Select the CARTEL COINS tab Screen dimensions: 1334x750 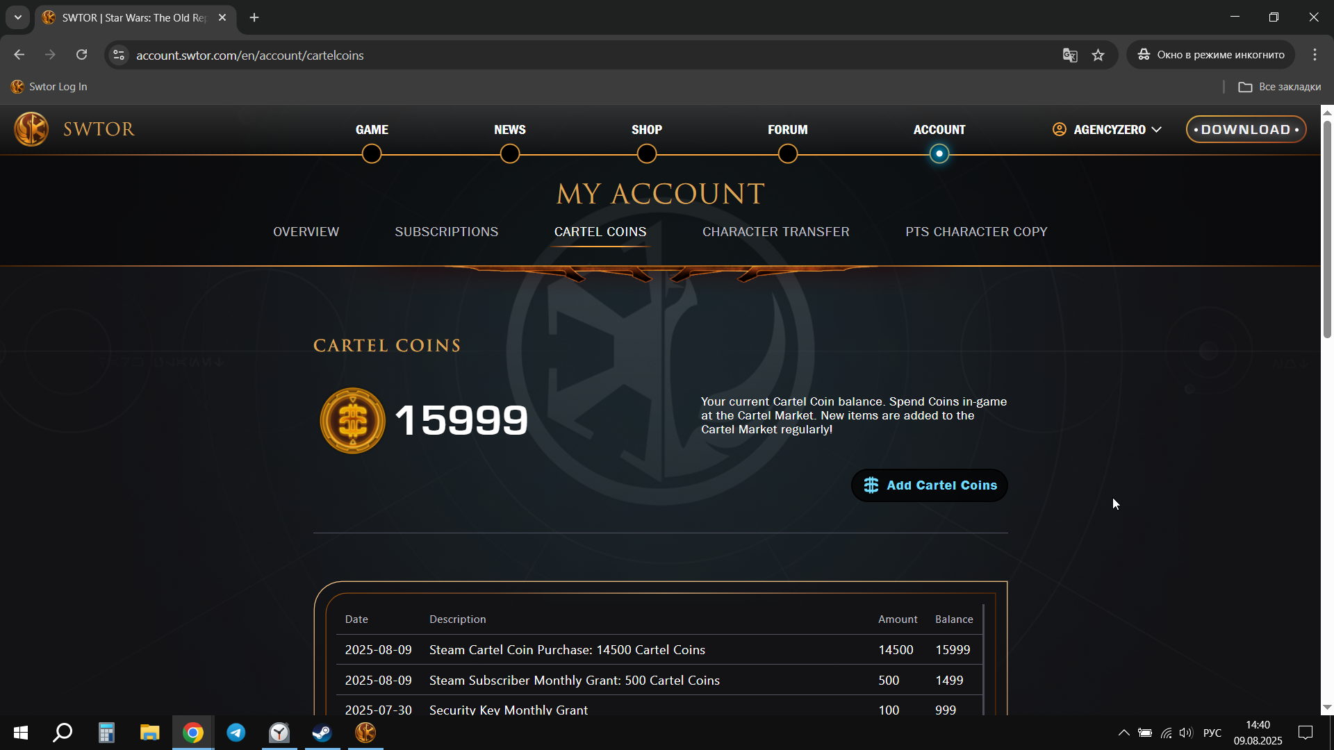click(x=600, y=232)
